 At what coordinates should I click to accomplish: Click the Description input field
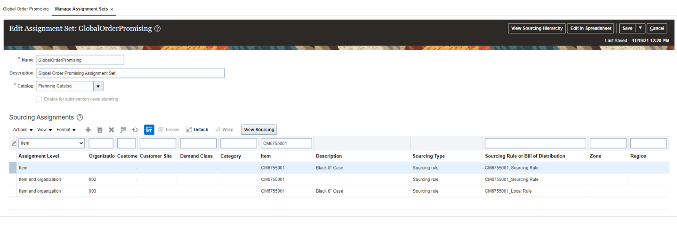[x=130, y=73]
